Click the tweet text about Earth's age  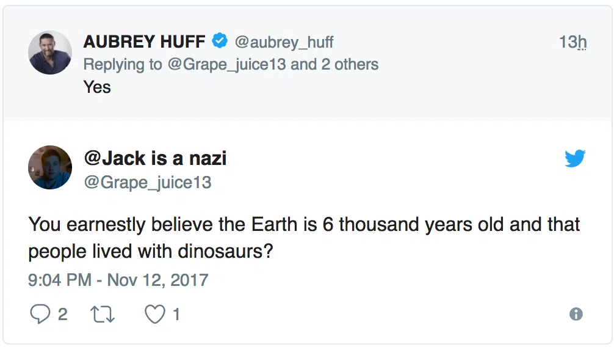(x=303, y=238)
